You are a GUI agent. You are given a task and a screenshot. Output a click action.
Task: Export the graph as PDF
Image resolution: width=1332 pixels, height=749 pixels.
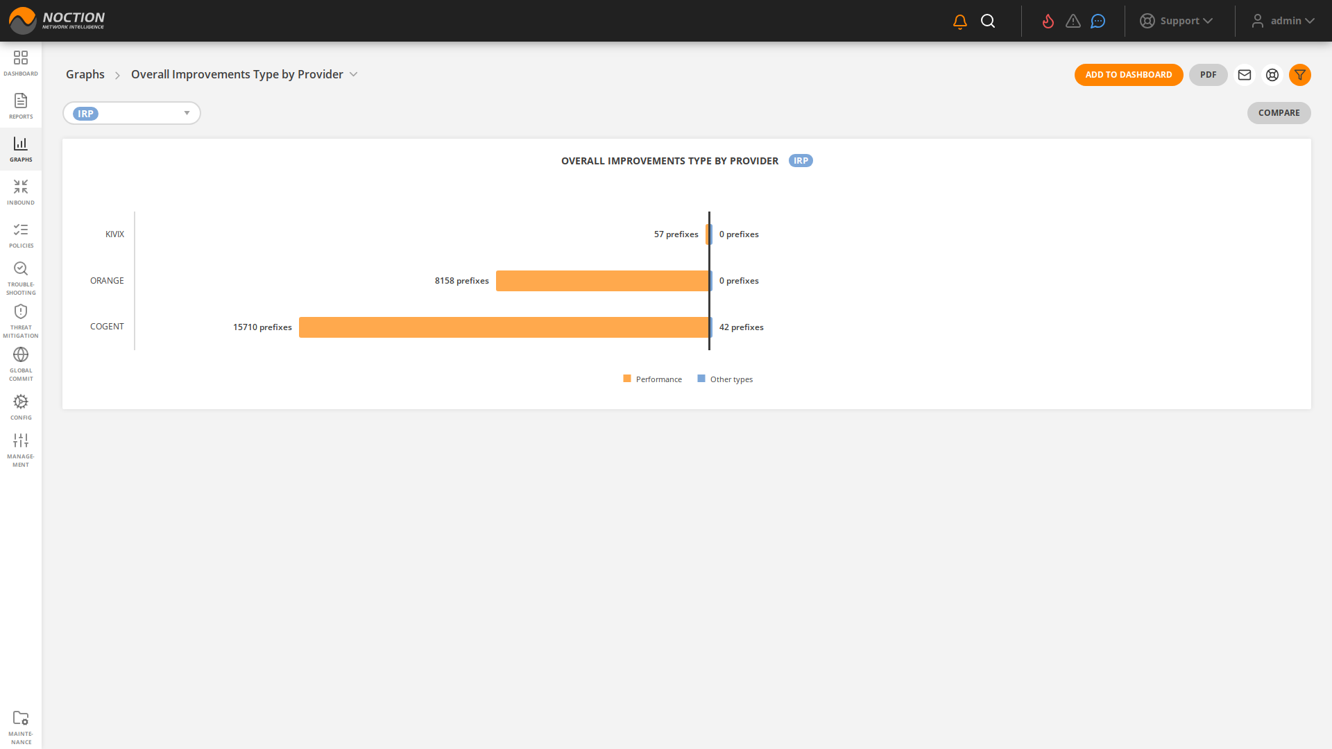tap(1208, 74)
